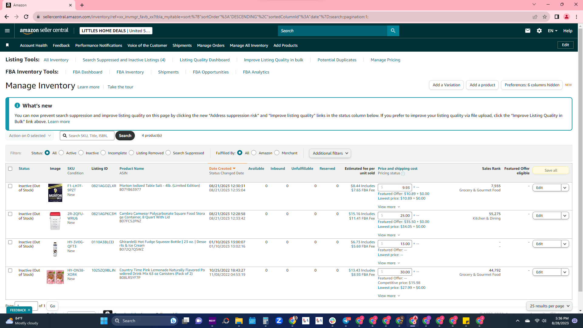Screen dimensions: 583x328
Task: Click the browser back arrow
Action: (7, 17)
